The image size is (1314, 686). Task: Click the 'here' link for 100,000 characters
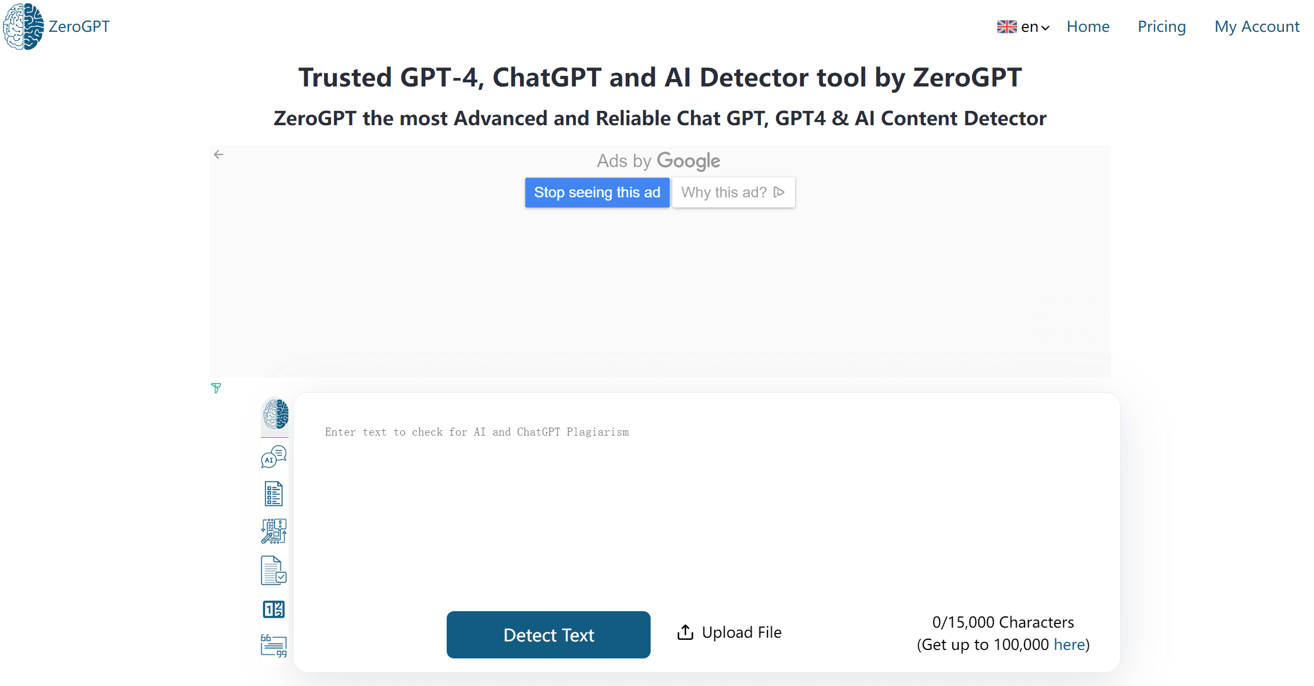tap(1069, 645)
